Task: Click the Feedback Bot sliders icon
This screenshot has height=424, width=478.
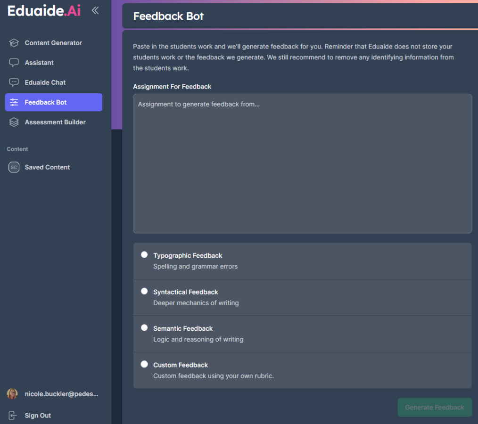Action: tap(14, 102)
